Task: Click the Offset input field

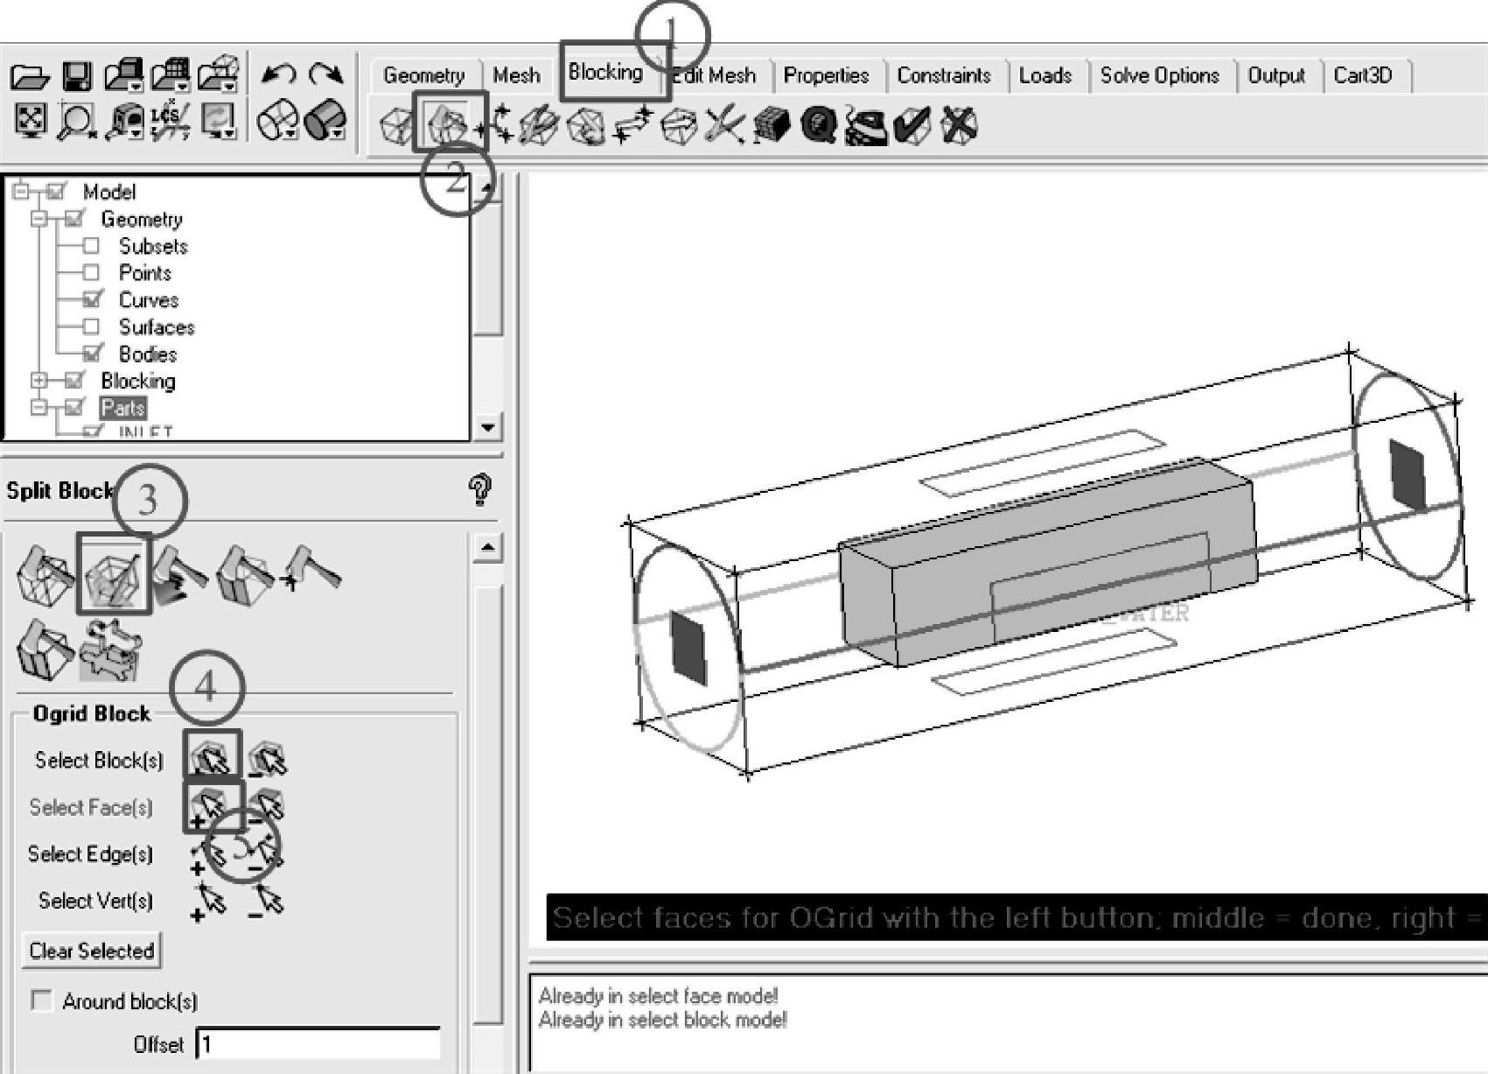Action: 319,1044
